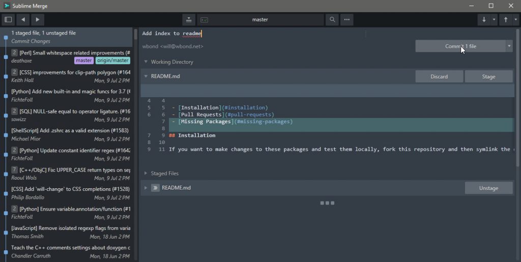Click the pull down-arrow icon
521x262 pixels.
(484, 20)
